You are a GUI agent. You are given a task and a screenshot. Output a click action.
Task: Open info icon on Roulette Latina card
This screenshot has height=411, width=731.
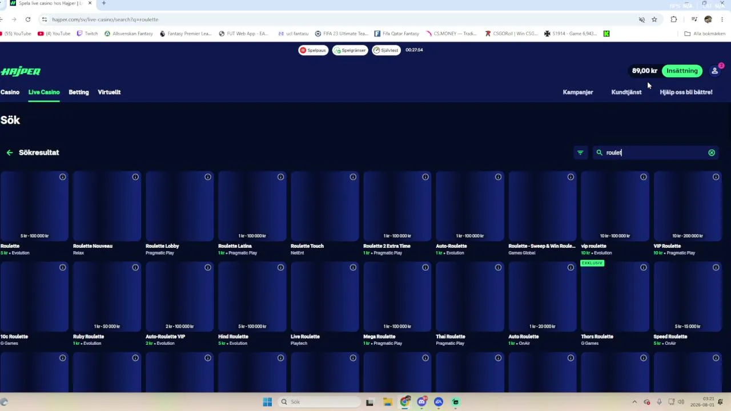(x=280, y=177)
